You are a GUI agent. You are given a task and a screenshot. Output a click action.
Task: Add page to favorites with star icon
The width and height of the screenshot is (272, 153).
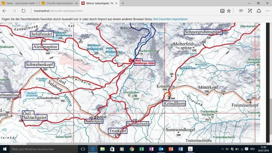(x=229, y=11)
